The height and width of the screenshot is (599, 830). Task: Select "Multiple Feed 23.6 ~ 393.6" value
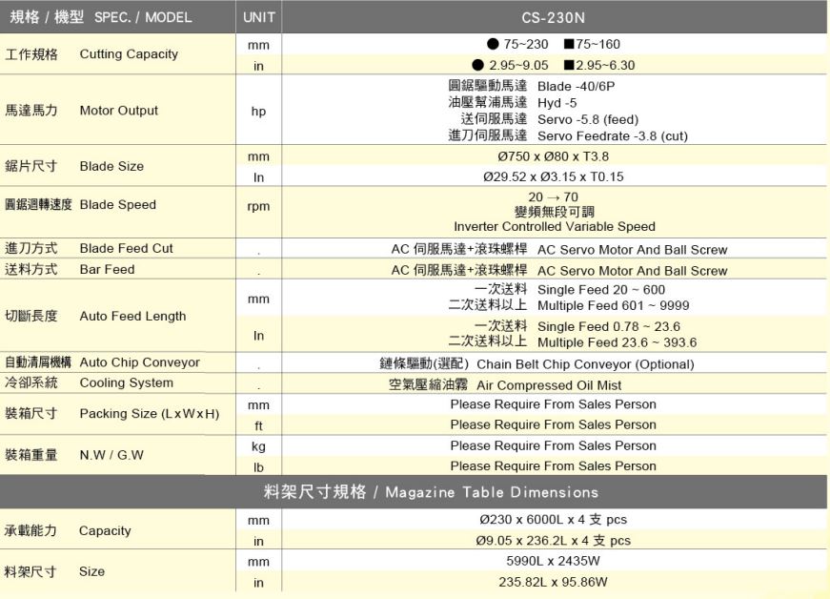tap(617, 342)
